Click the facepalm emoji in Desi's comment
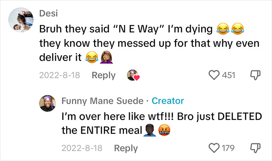The height and width of the screenshot is (161, 272). pos(106,58)
